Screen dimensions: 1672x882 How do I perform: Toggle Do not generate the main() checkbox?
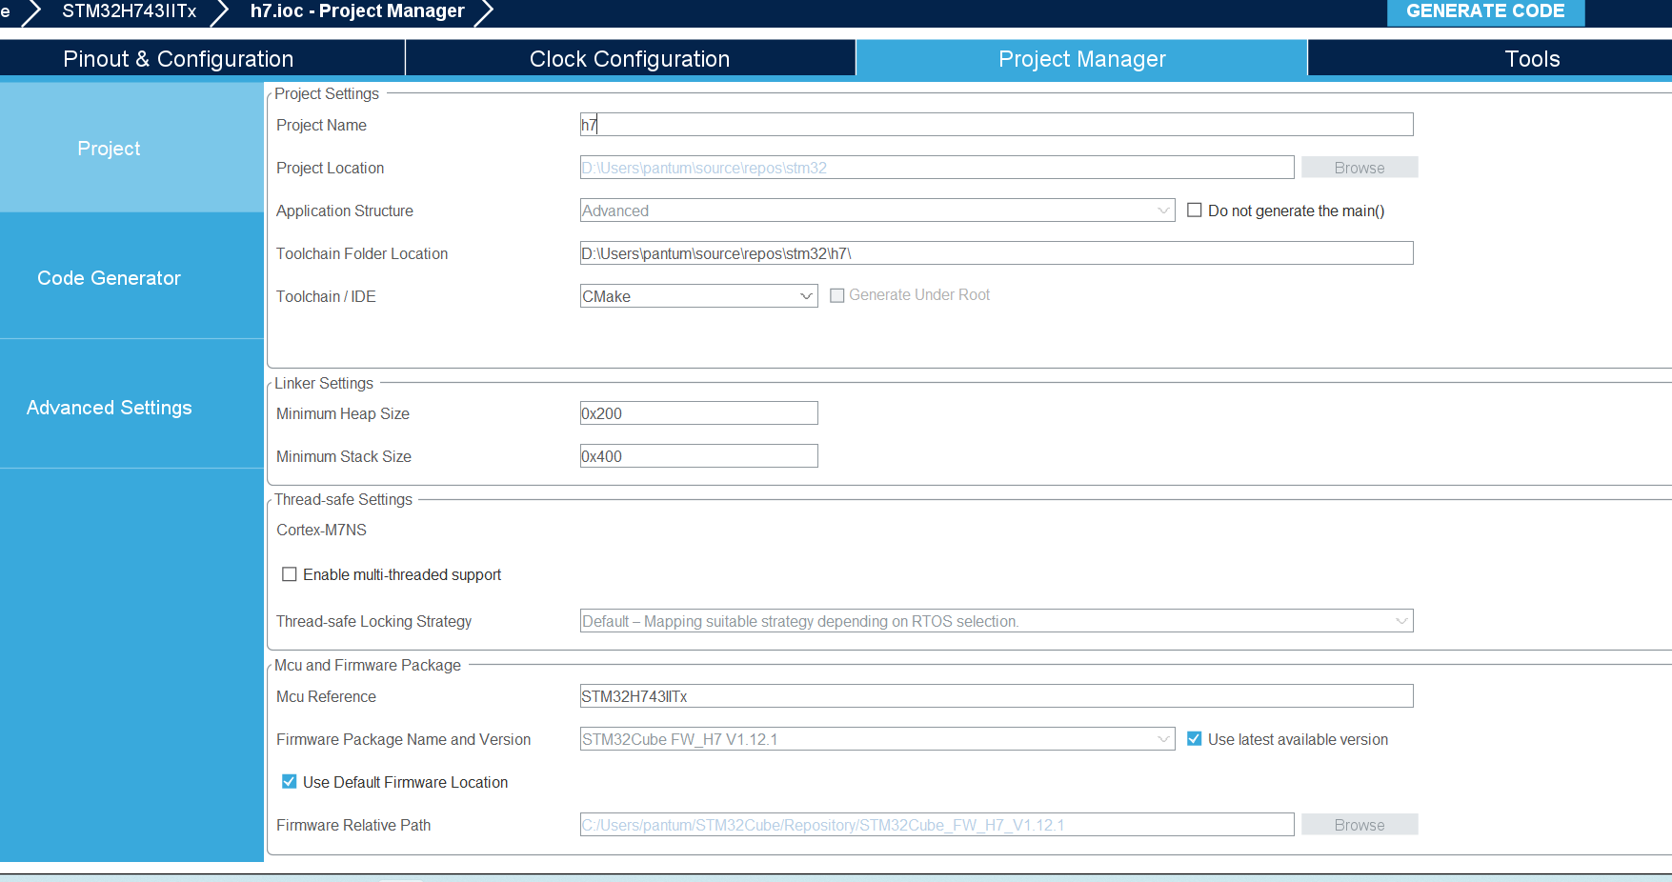[1194, 210]
